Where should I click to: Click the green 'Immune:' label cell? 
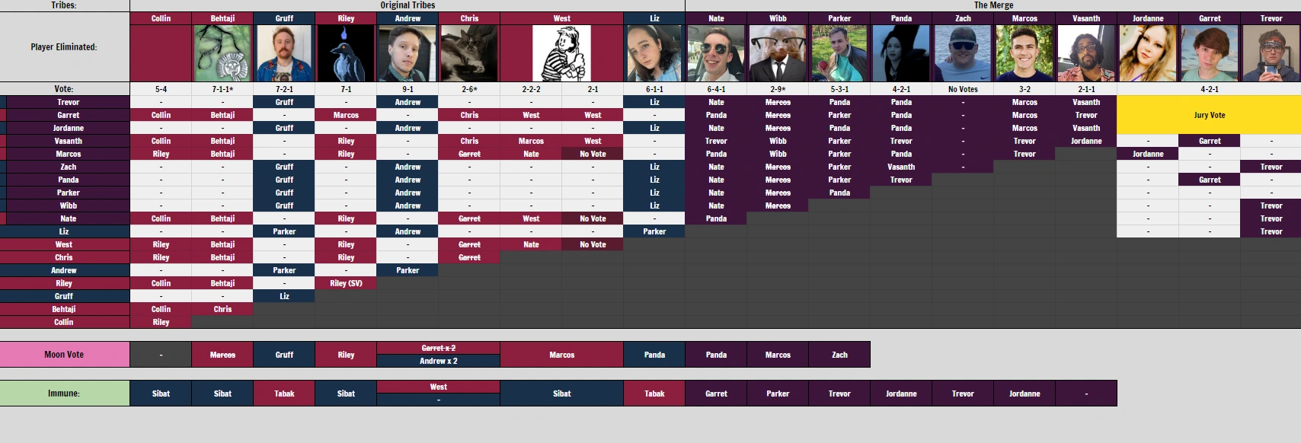click(x=65, y=394)
